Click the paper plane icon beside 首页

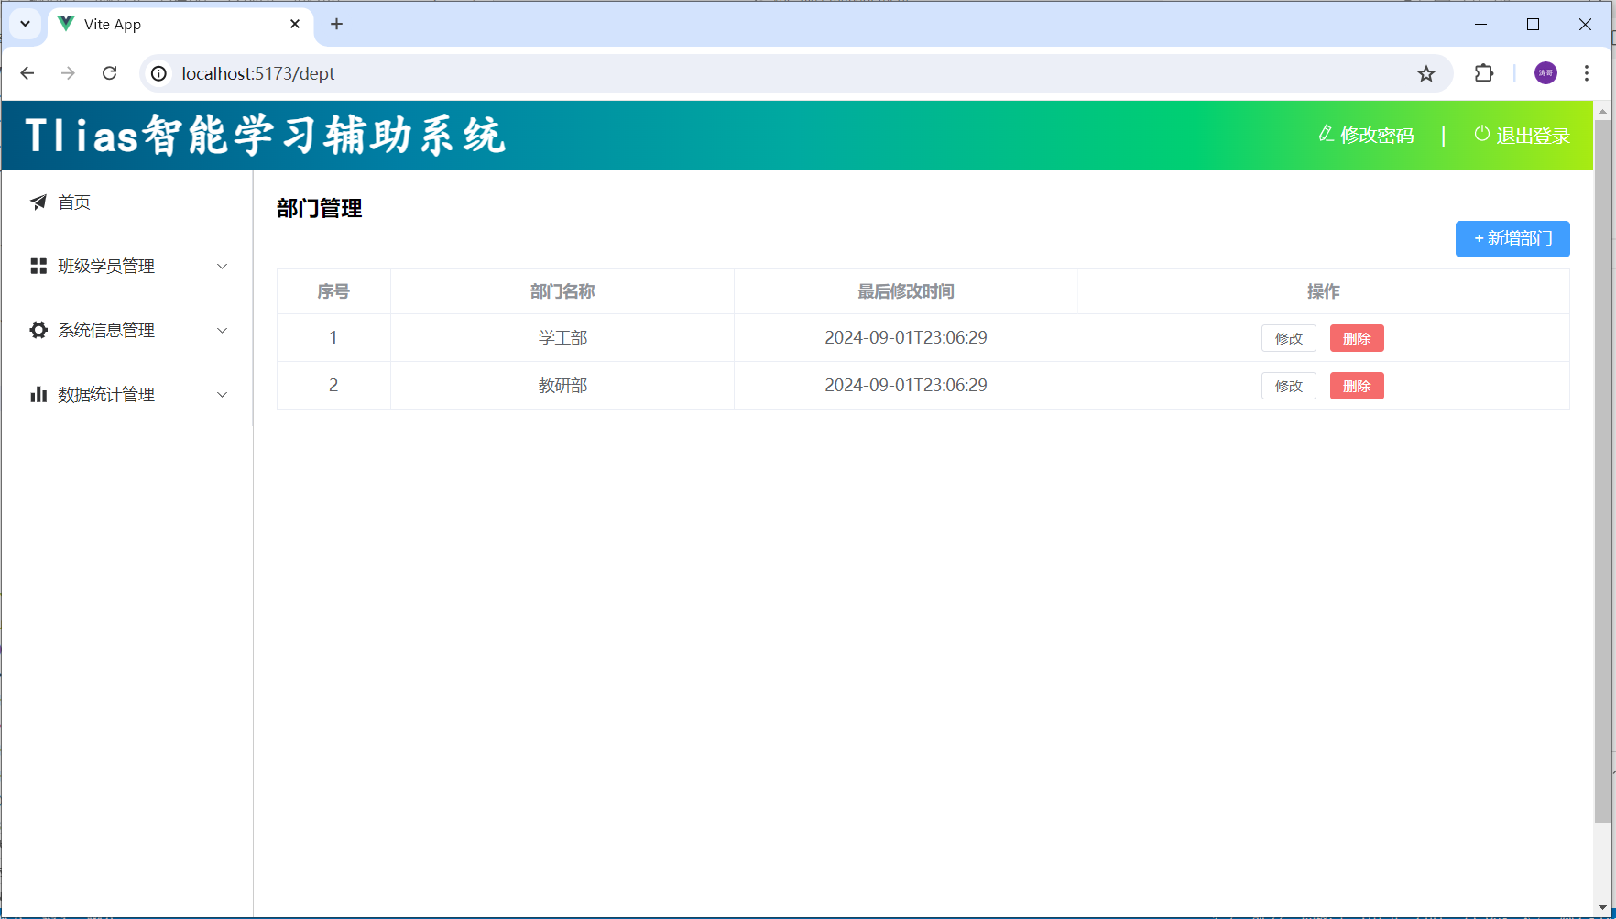click(38, 202)
